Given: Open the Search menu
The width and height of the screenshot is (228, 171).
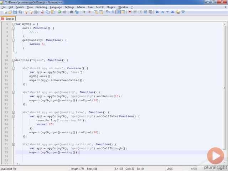Looking at the screenshot, I should tap(20, 7).
